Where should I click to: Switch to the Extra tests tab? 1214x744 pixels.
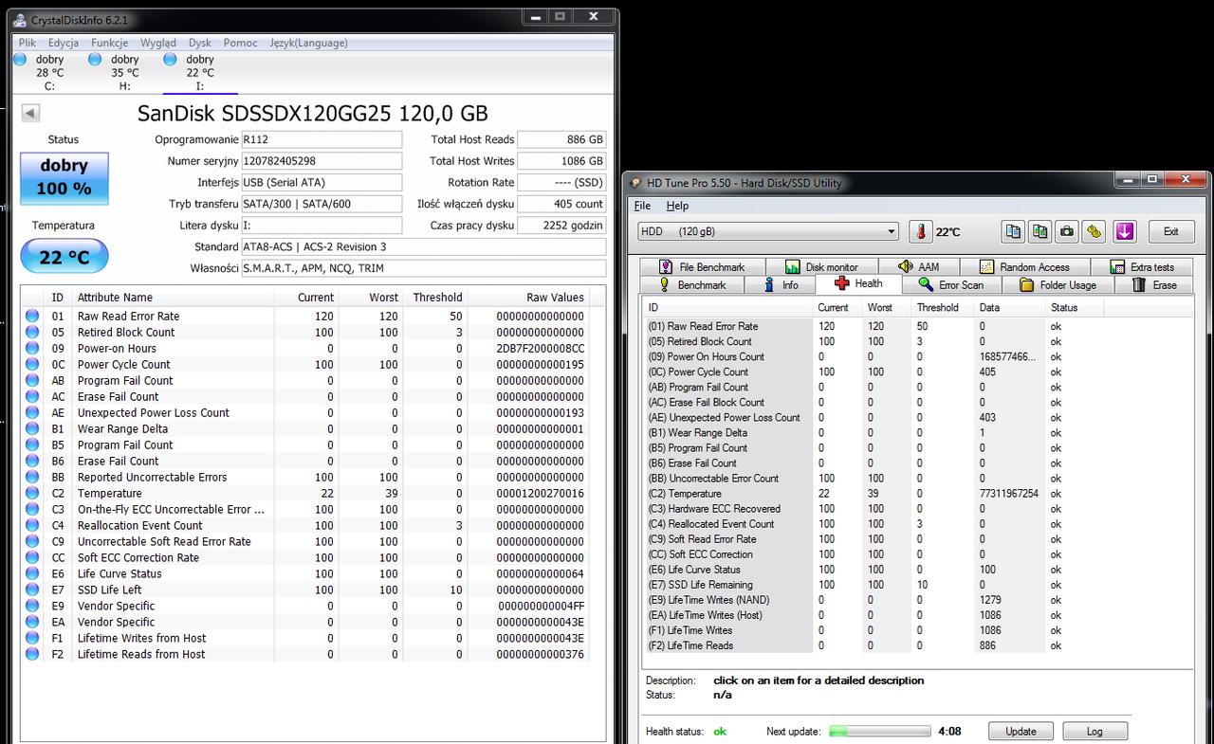coord(1141,267)
